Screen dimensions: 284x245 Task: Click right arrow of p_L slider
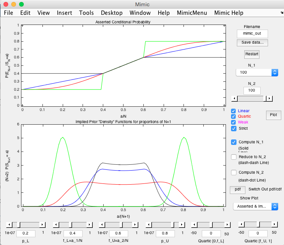point(42,225)
